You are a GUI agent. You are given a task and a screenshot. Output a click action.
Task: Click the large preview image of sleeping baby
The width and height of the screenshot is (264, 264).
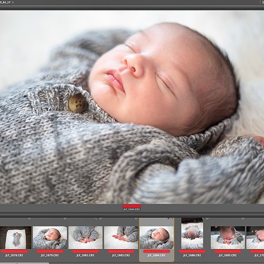click(132, 107)
